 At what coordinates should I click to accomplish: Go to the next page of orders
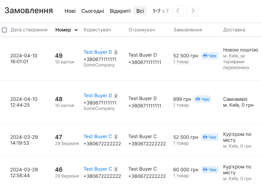coord(193,11)
